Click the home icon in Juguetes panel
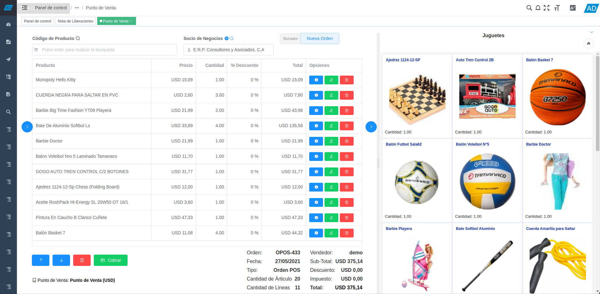 [x=588, y=43]
